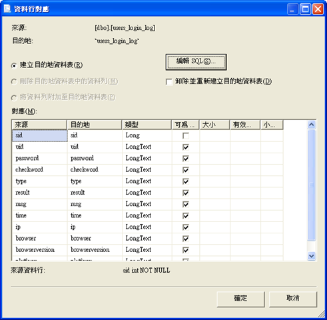
Task: Open type cell Long for sid row
Action: tap(147, 135)
